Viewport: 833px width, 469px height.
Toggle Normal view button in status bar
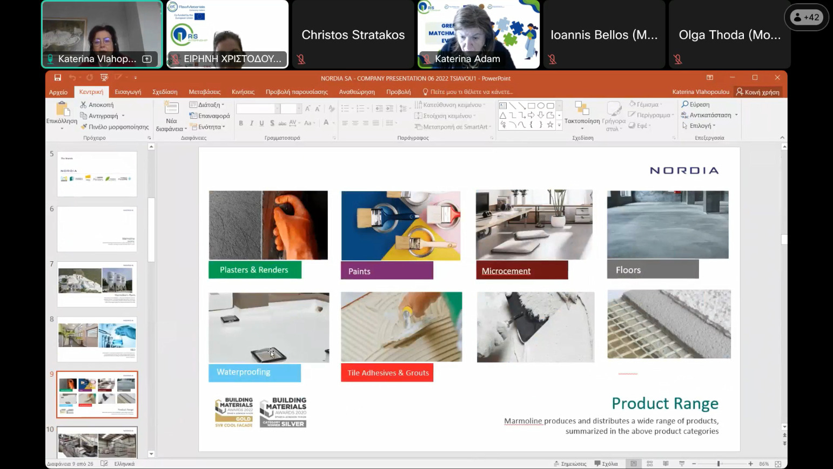point(634,464)
